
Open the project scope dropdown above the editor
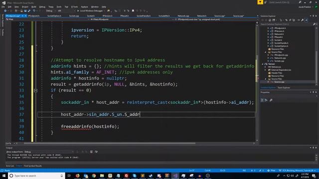[47, 19]
